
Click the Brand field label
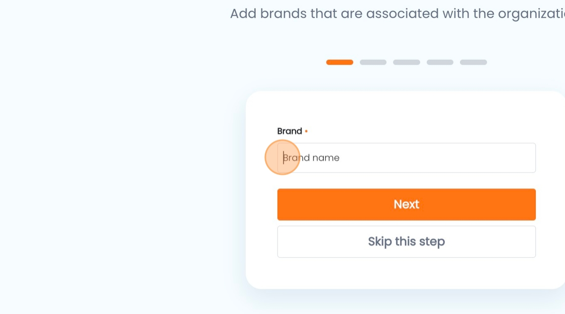point(290,131)
